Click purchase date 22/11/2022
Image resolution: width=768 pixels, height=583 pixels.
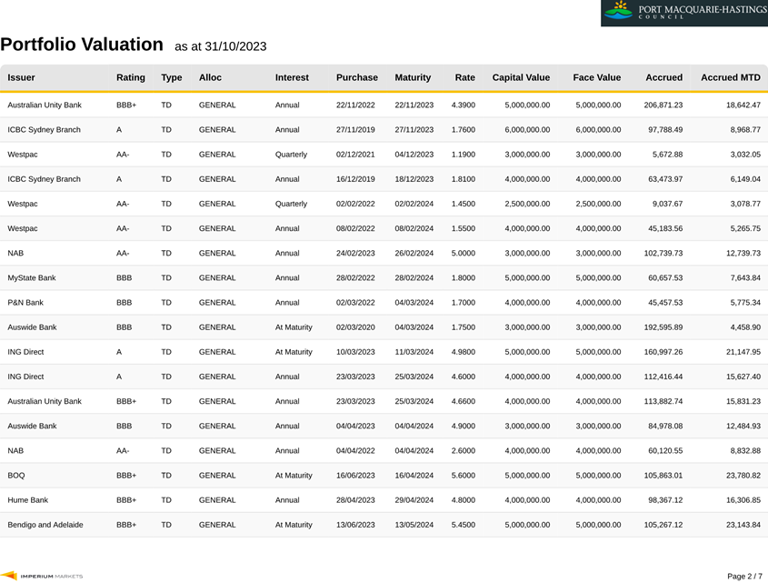click(x=355, y=105)
